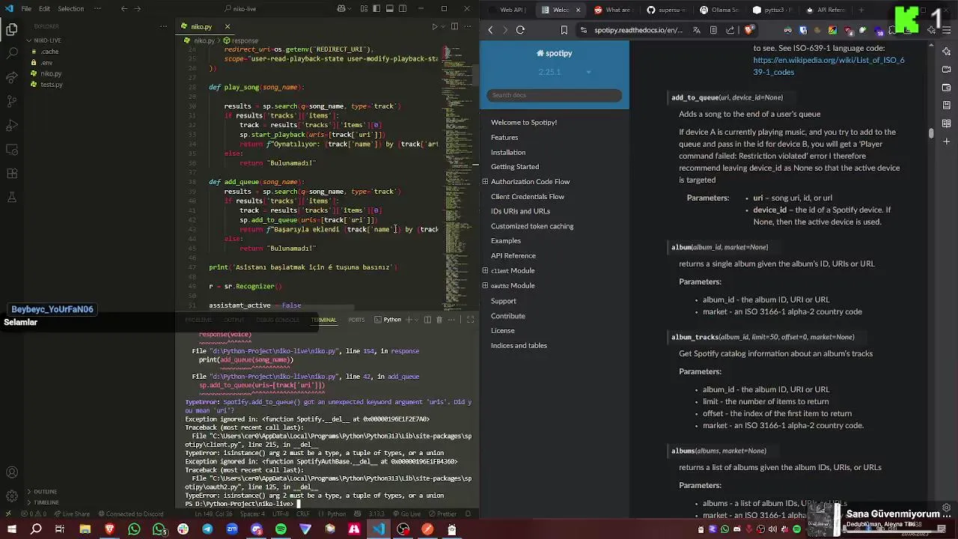
Task: Open the Selection menu
Action: [x=71, y=9]
